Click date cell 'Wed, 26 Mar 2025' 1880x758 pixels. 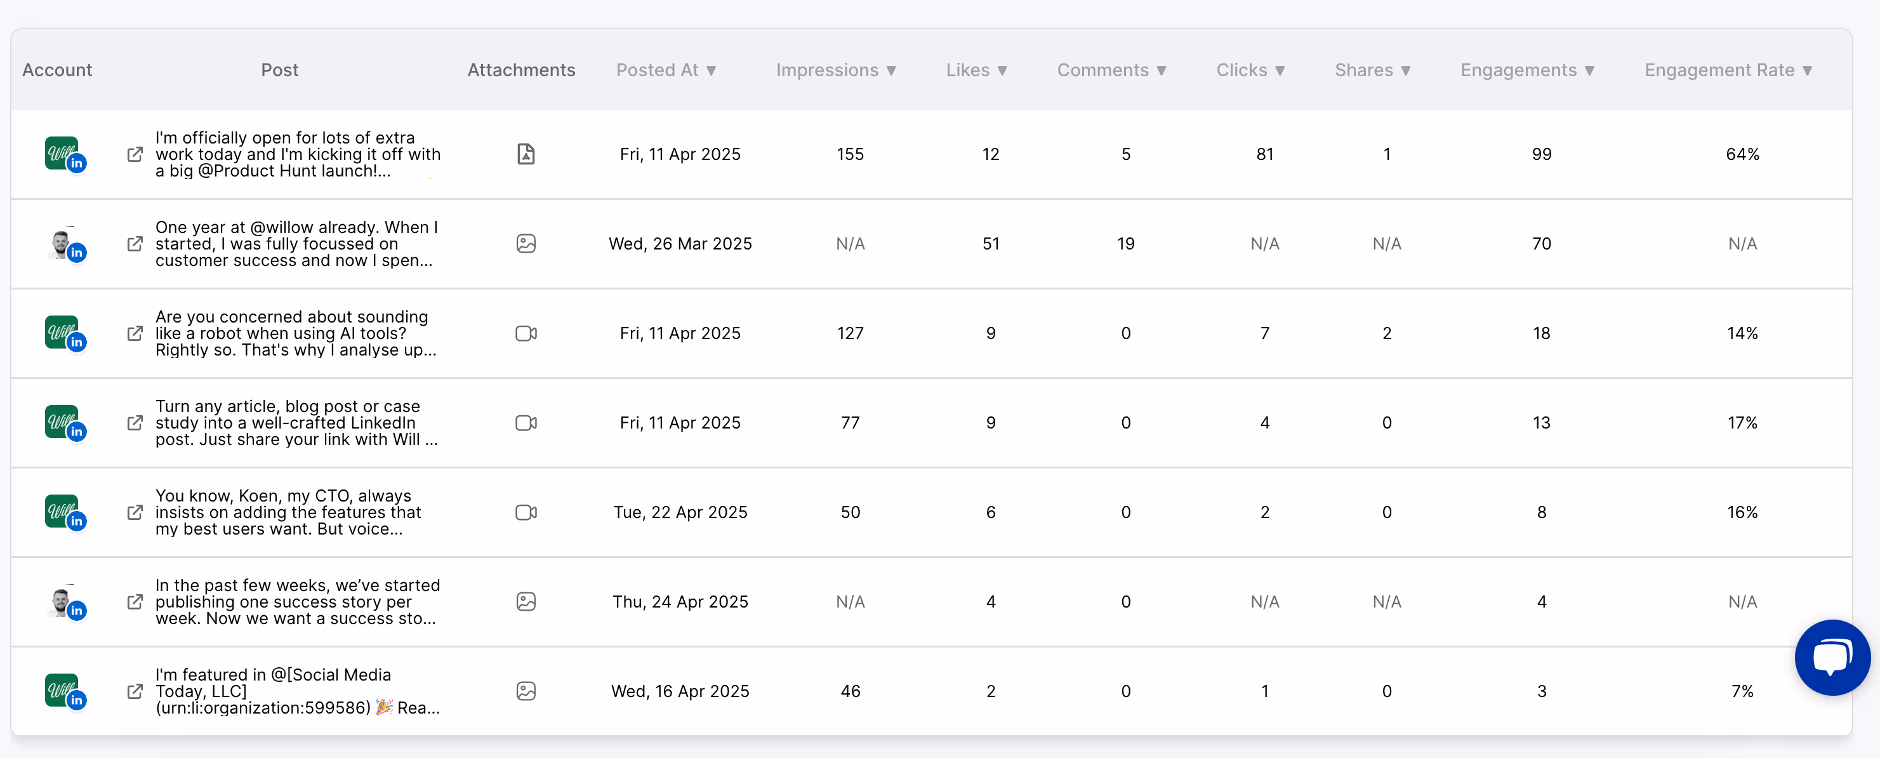680,244
